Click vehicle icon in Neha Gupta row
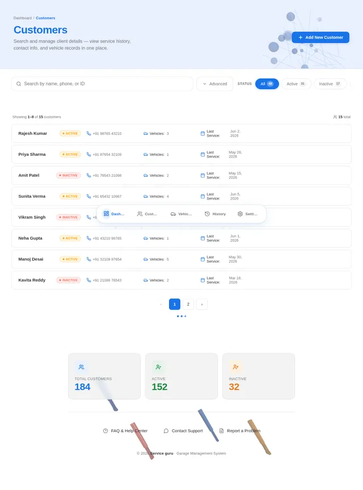 tap(146, 238)
